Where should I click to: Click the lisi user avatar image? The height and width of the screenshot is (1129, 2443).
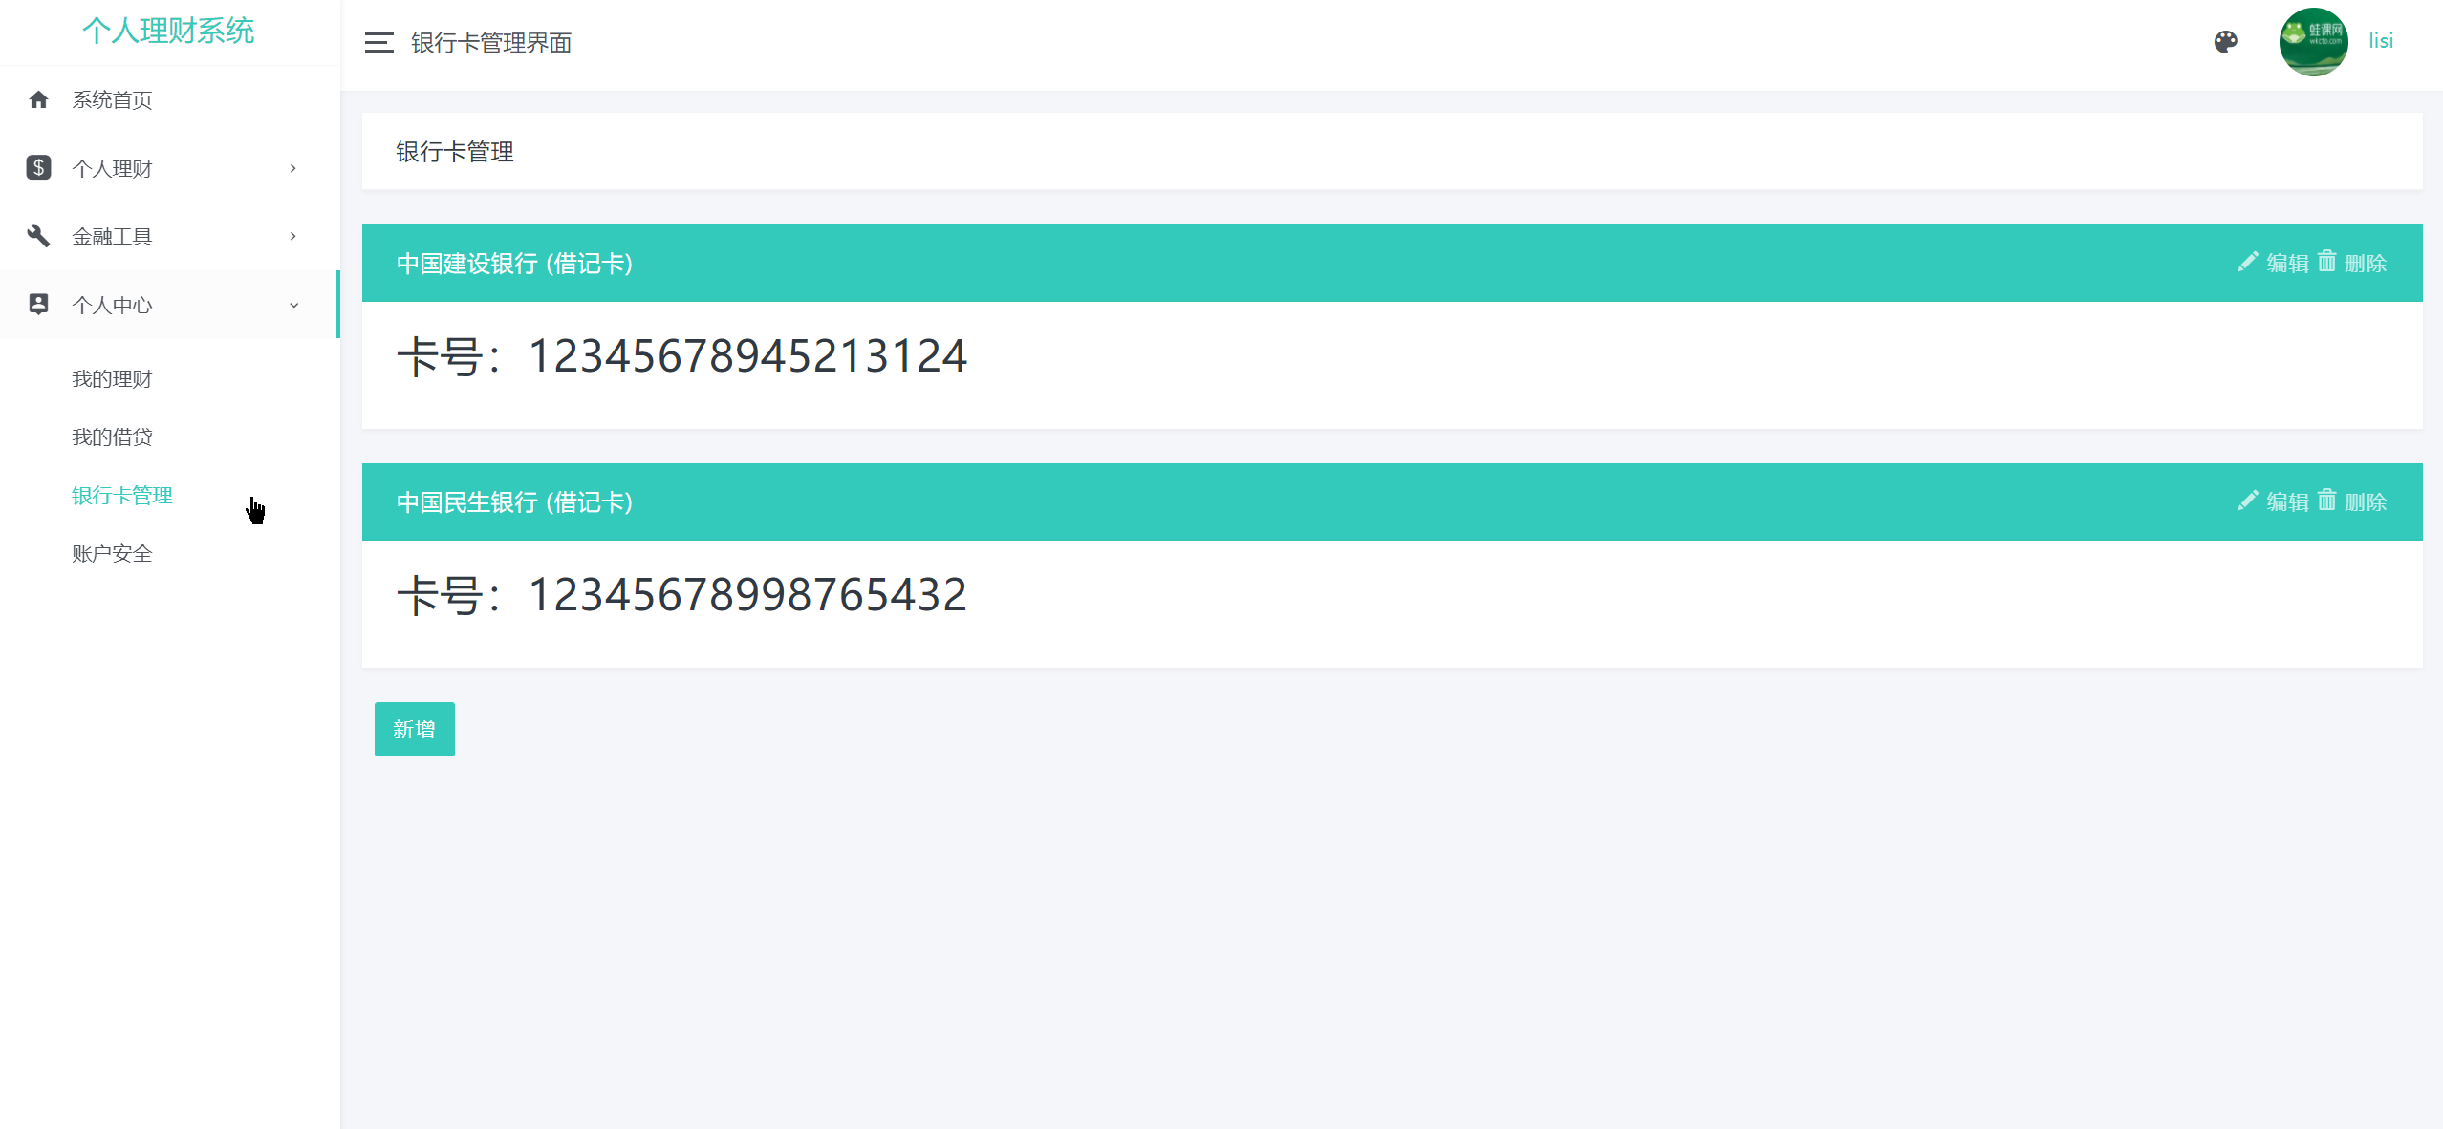click(x=2313, y=42)
